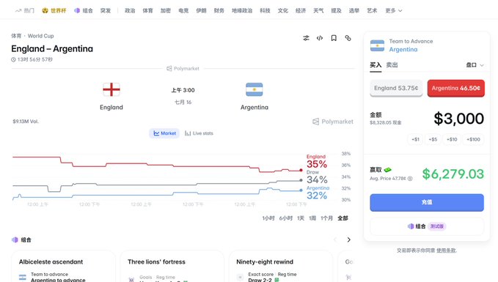Click the embed code icon
This screenshot has height=282, width=498.
pyautogui.click(x=320, y=38)
